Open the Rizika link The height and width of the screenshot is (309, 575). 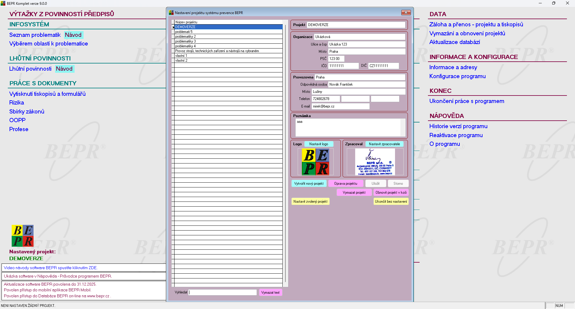tap(16, 103)
